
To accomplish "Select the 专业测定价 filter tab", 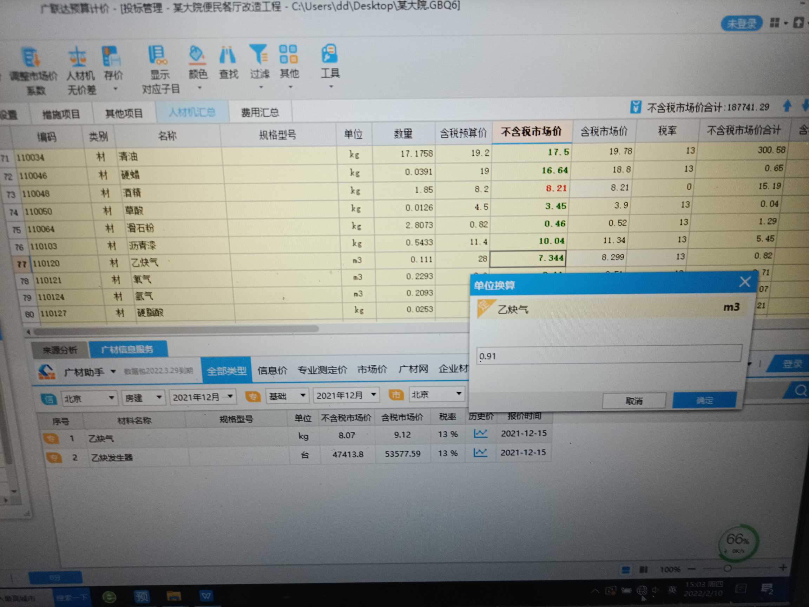I will (x=322, y=370).
